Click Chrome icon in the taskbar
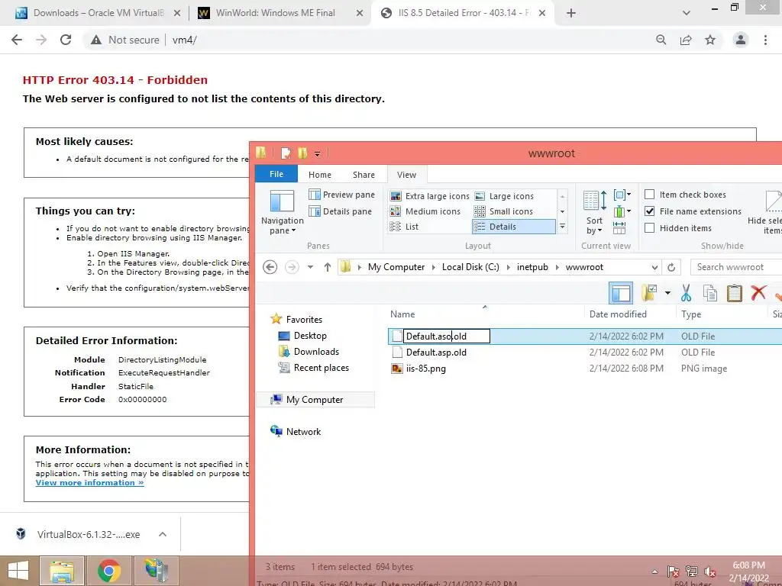 pyautogui.click(x=109, y=571)
